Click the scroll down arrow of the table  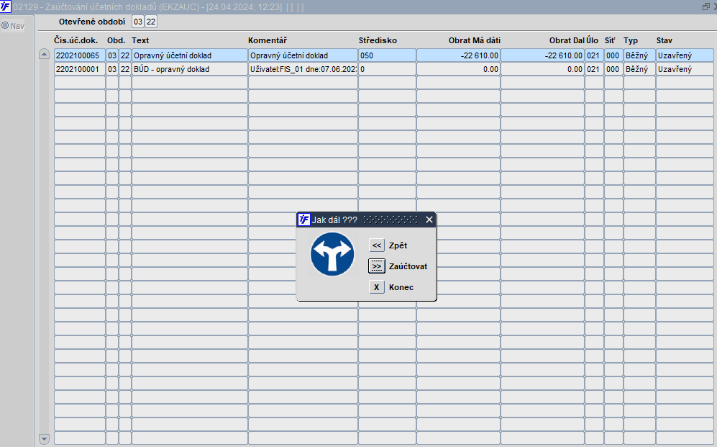pyautogui.click(x=44, y=439)
